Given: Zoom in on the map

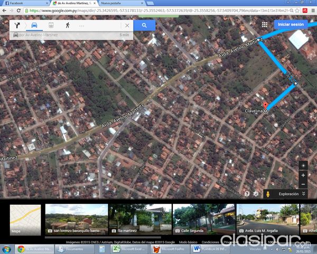Looking at the screenshot, I should 303,175.
